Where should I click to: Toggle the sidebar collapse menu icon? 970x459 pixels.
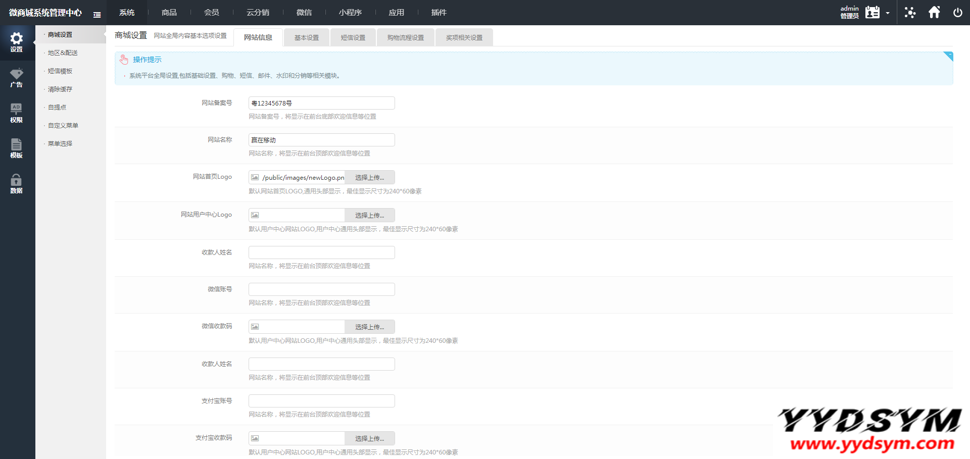pos(97,15)
